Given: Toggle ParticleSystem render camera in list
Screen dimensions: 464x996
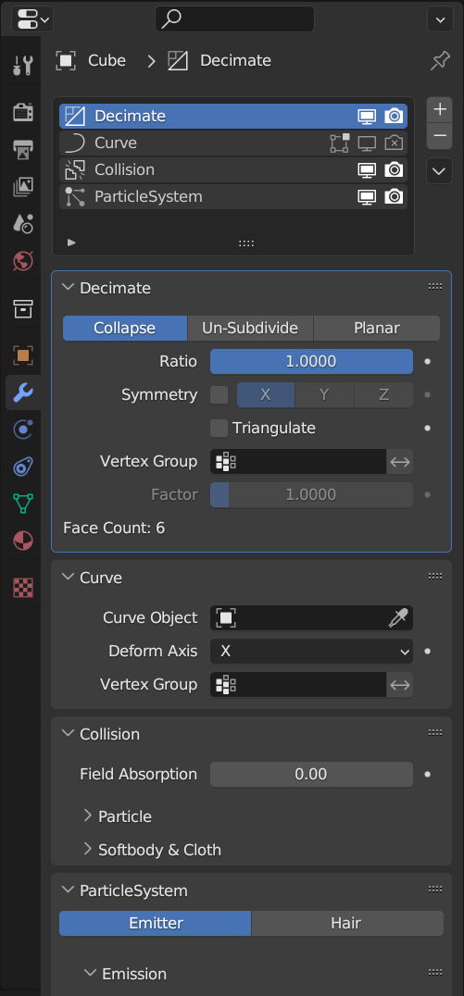Looking at the screenshot, I should [395, 196].
